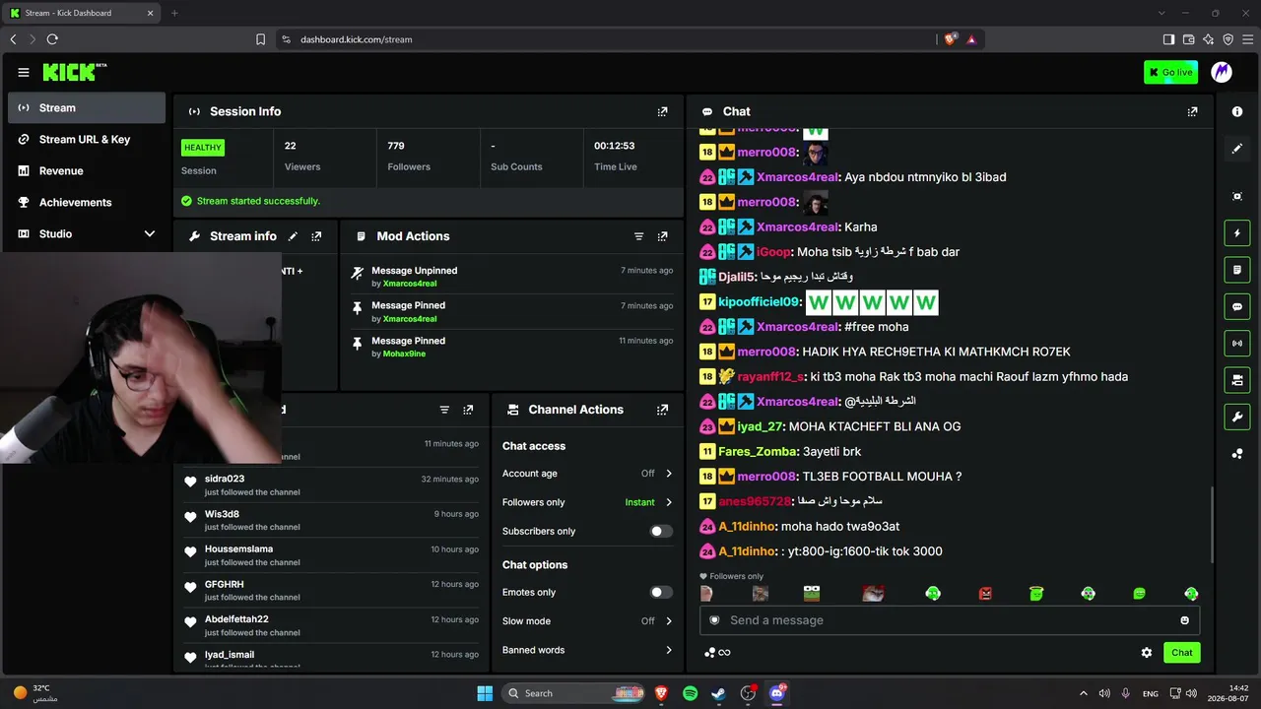Reload the page

click(52, 39)
